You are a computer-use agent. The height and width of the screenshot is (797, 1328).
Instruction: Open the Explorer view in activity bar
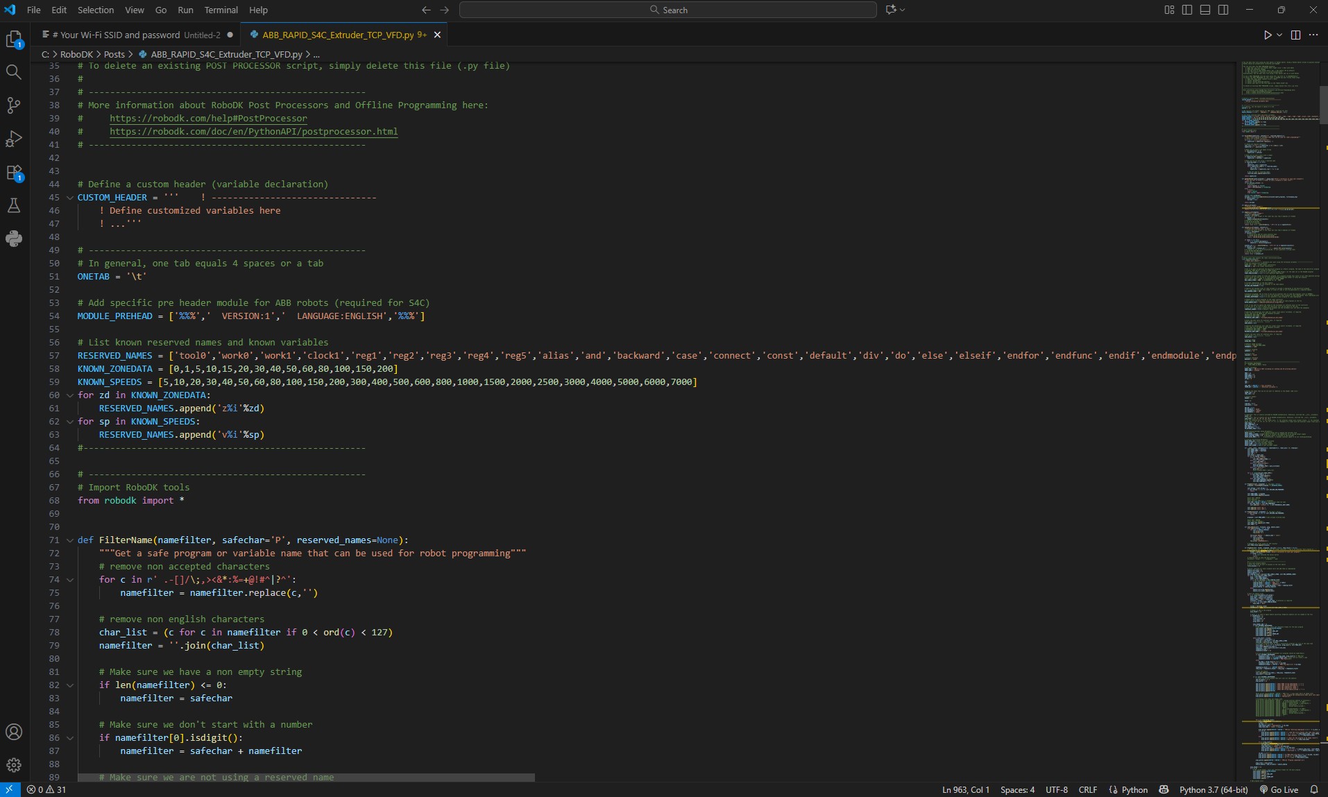click(14, 40)
